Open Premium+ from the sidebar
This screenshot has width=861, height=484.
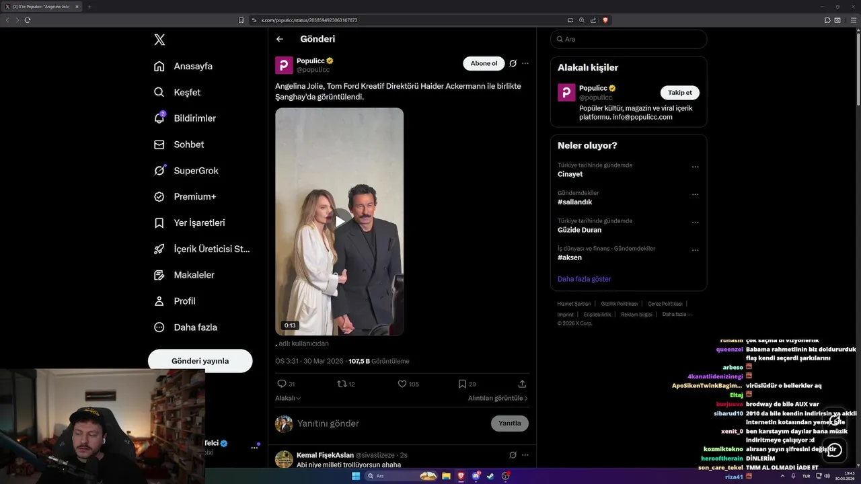(x=185, y=197)
